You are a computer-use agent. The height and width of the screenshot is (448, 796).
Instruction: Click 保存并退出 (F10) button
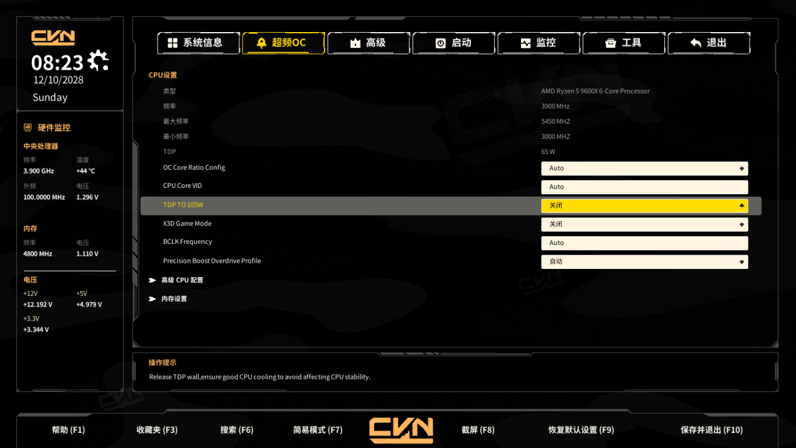click(x=712, y=430)
